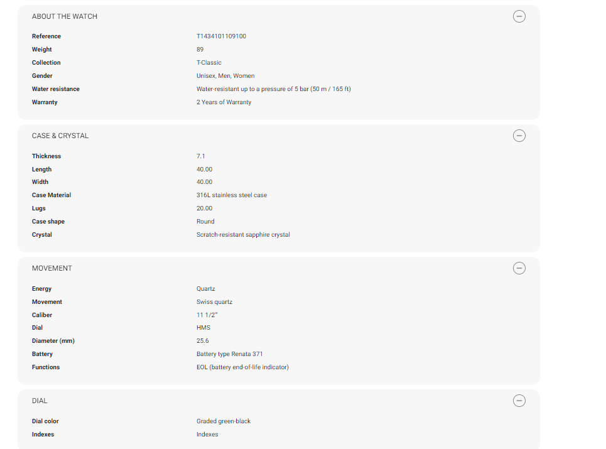606x449 pixels.
Task: Click the DIAL section heading text
Action: pyautogui.click(x=40, y=401)
